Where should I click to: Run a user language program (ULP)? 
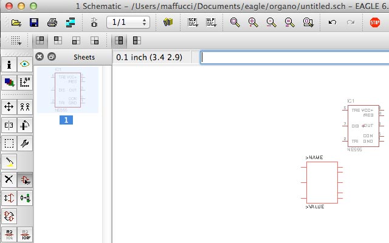tap(211, 22)
